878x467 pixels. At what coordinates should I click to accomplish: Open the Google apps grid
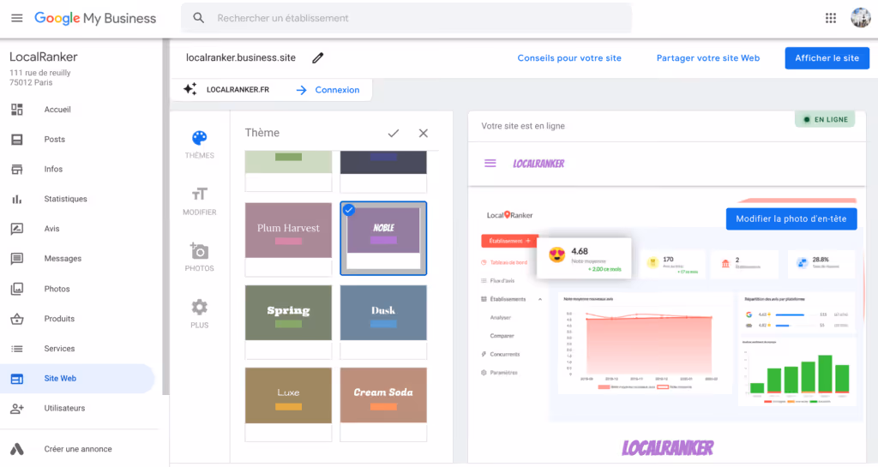830,18
